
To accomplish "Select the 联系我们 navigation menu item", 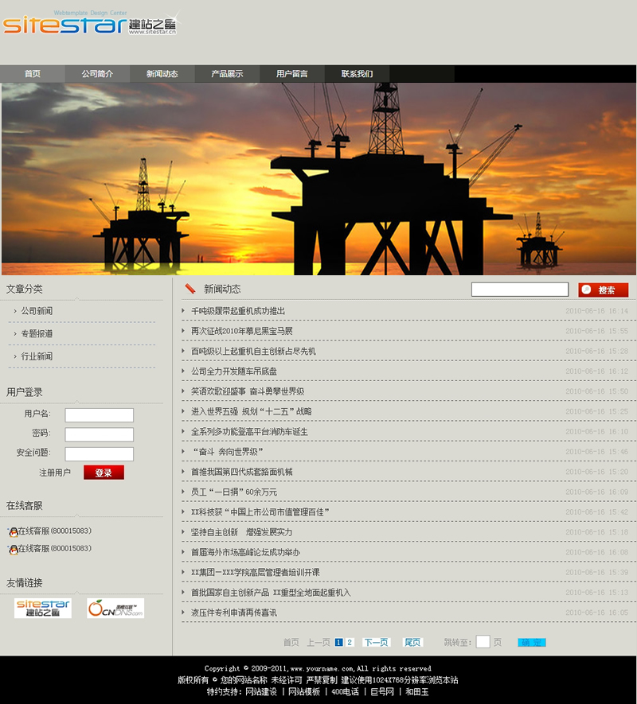I will (x=357, y=74).
